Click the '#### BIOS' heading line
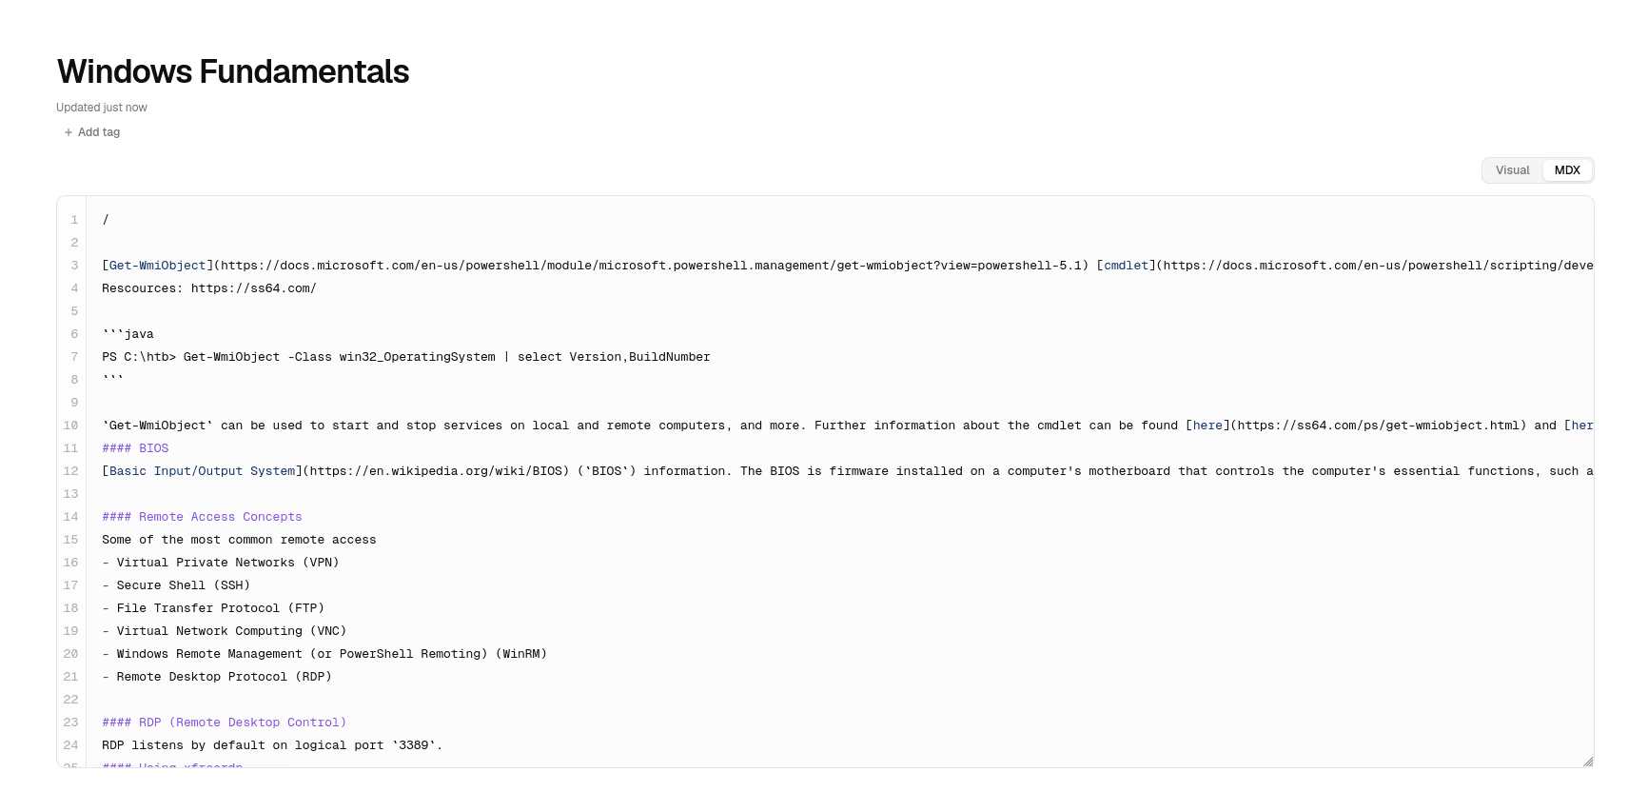Screen dimensions: 1648x812 coord(135,448)
